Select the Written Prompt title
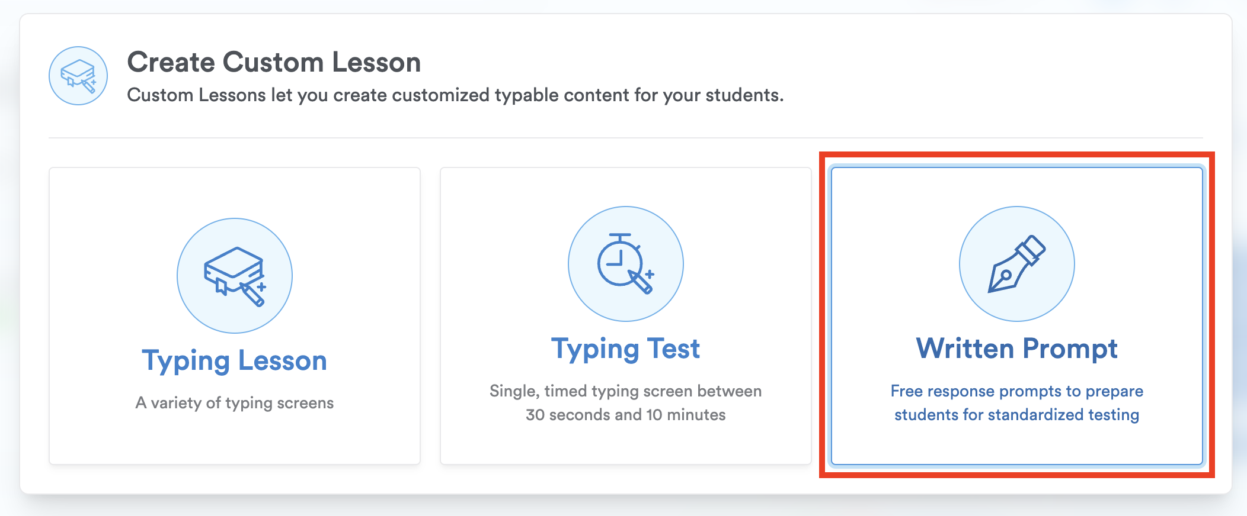This screenshot has width=1247, height=516. coord(1016,349)
